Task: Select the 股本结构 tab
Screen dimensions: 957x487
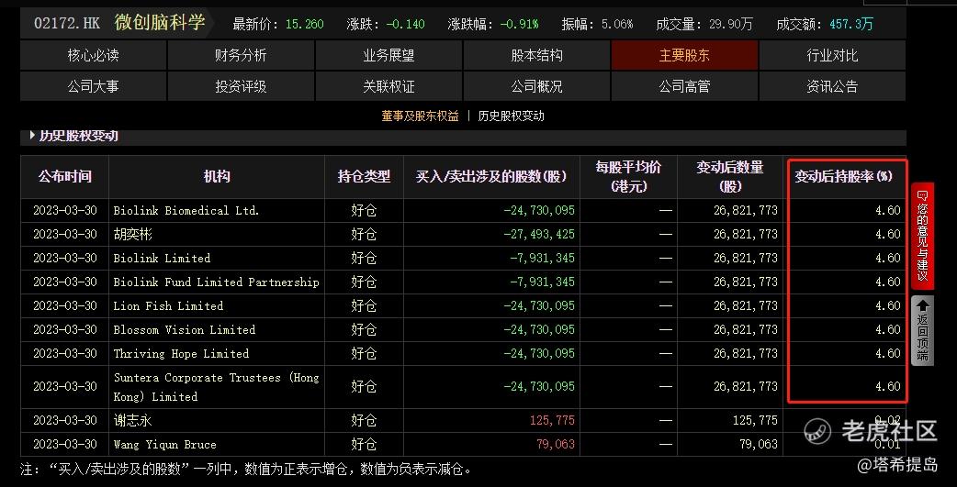Action: [536, 55]
